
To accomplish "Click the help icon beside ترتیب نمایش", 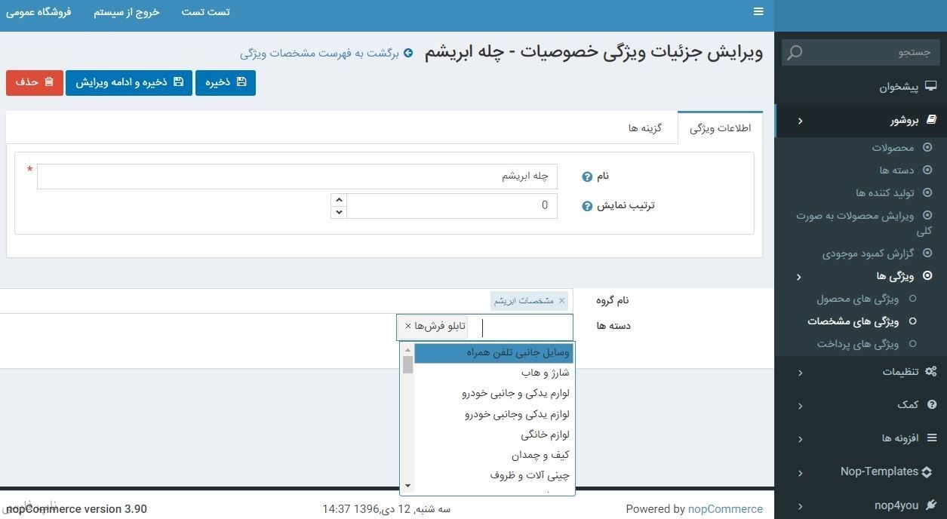I will [x=587, y=206].
